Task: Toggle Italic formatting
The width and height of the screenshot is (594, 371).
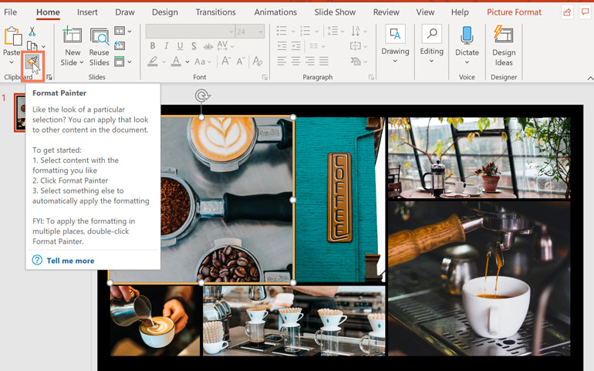Action: point(166,46)
